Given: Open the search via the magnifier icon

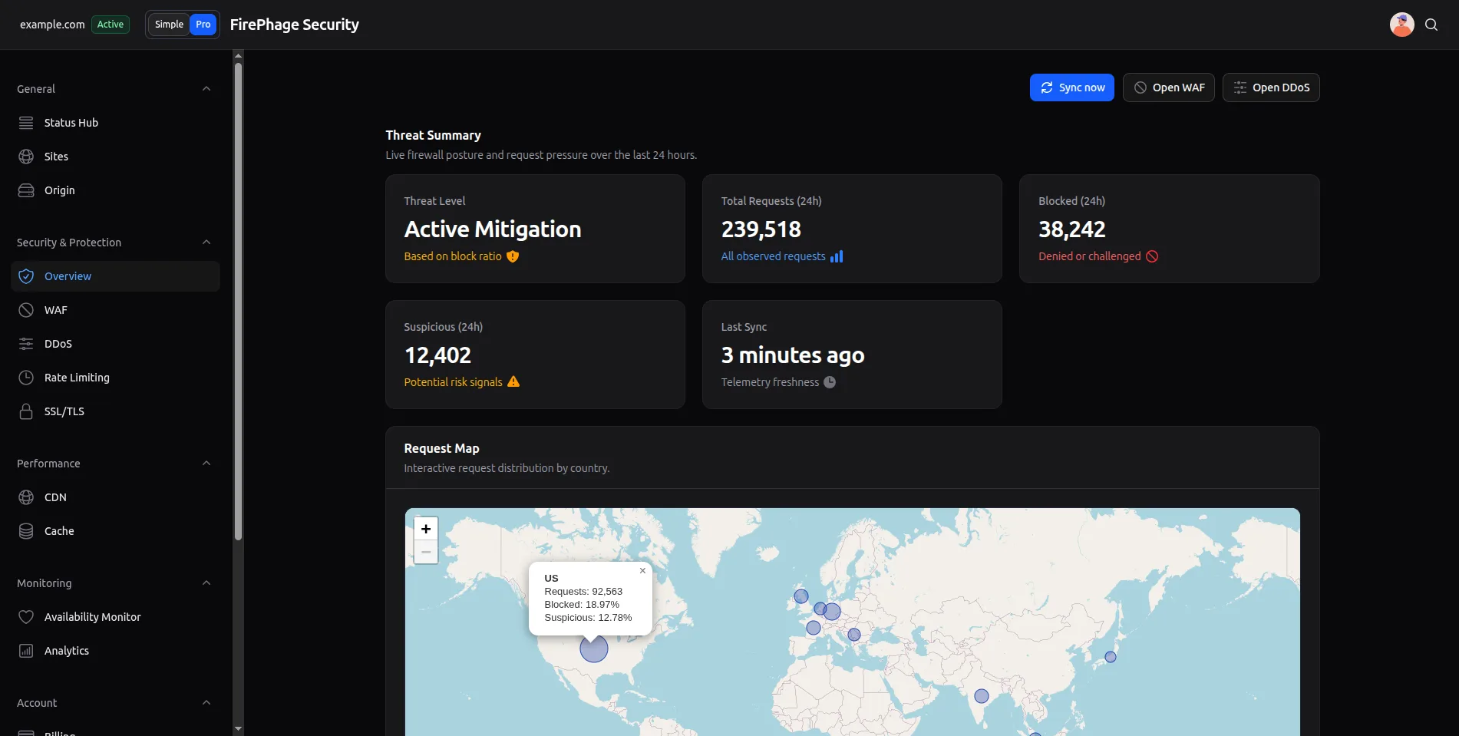Looking at the screenshot, I should tap(1431, 24).
